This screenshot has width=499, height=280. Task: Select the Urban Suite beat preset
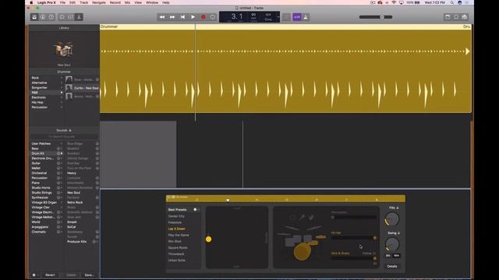coord(177,261)
